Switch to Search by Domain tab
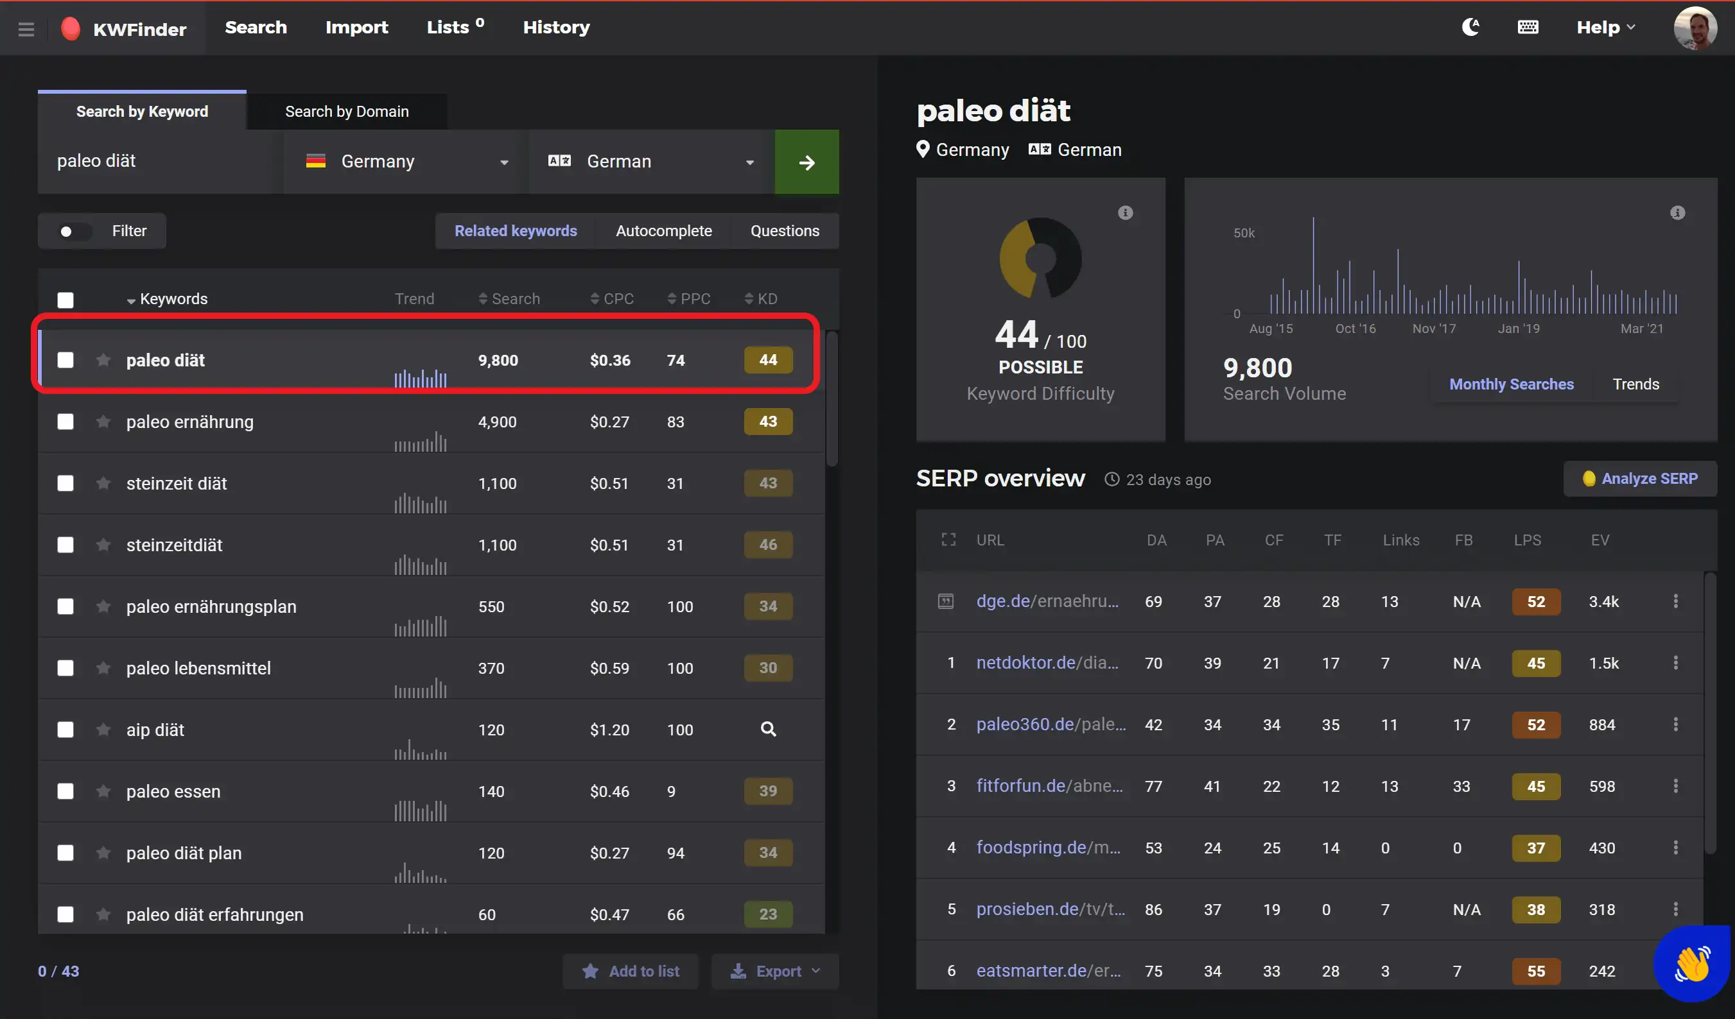 pyautogui.click(x=346, y=112)
